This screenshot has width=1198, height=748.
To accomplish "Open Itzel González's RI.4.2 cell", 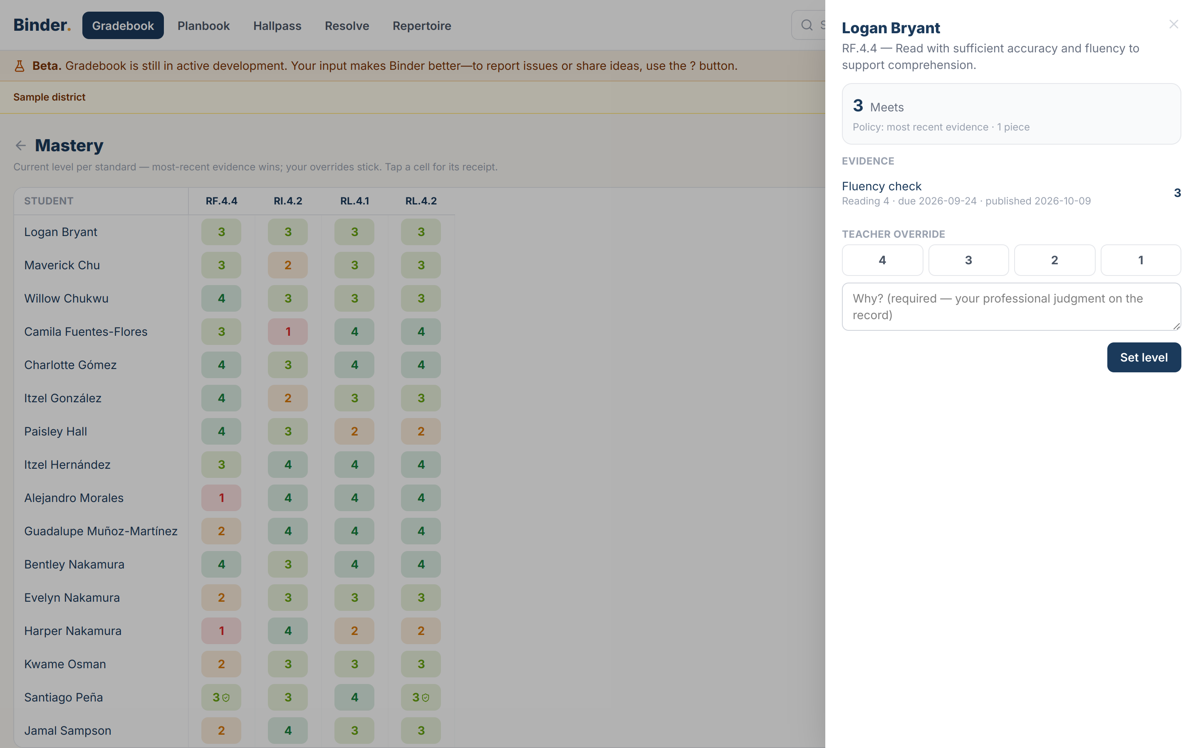I will point(287,398).
